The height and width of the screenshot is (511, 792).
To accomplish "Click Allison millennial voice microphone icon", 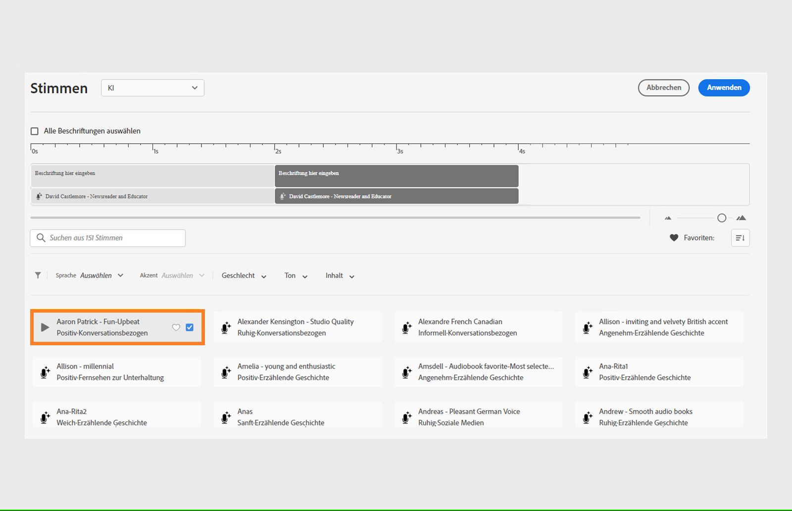I will (45, 372).
